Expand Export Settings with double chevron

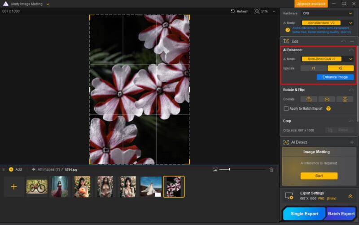[x=350, y=196]
